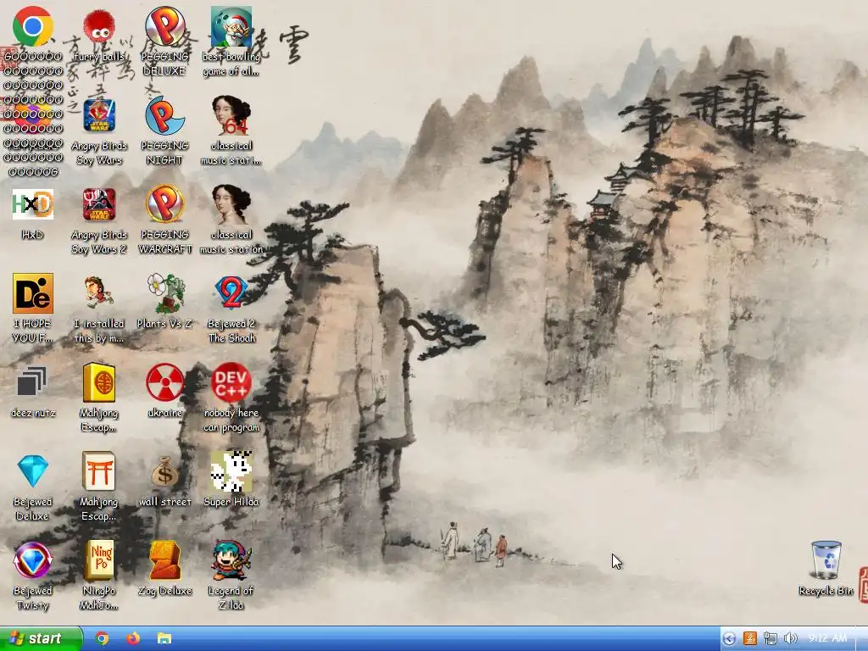Select the PEGGING DELUXE desktop icon
Screen dimensions: 868x651
164,26
